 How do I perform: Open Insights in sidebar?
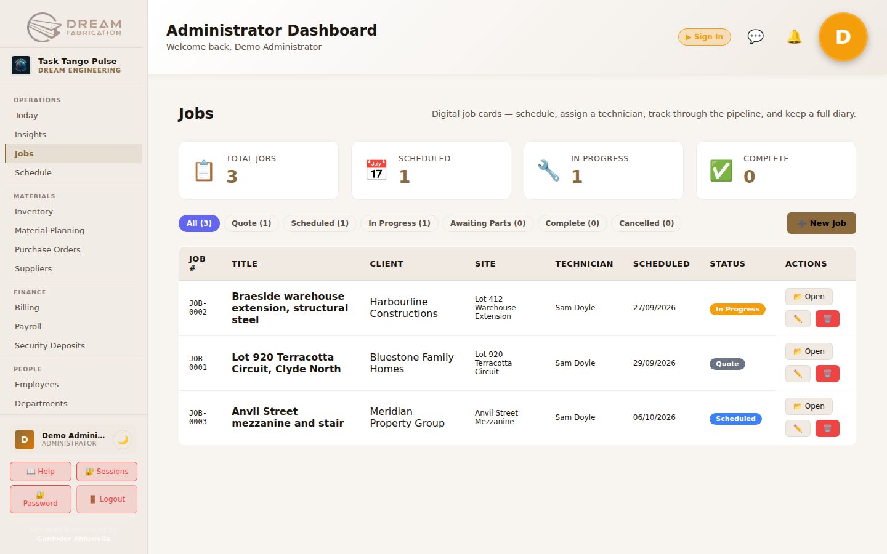tap(73, 135)
